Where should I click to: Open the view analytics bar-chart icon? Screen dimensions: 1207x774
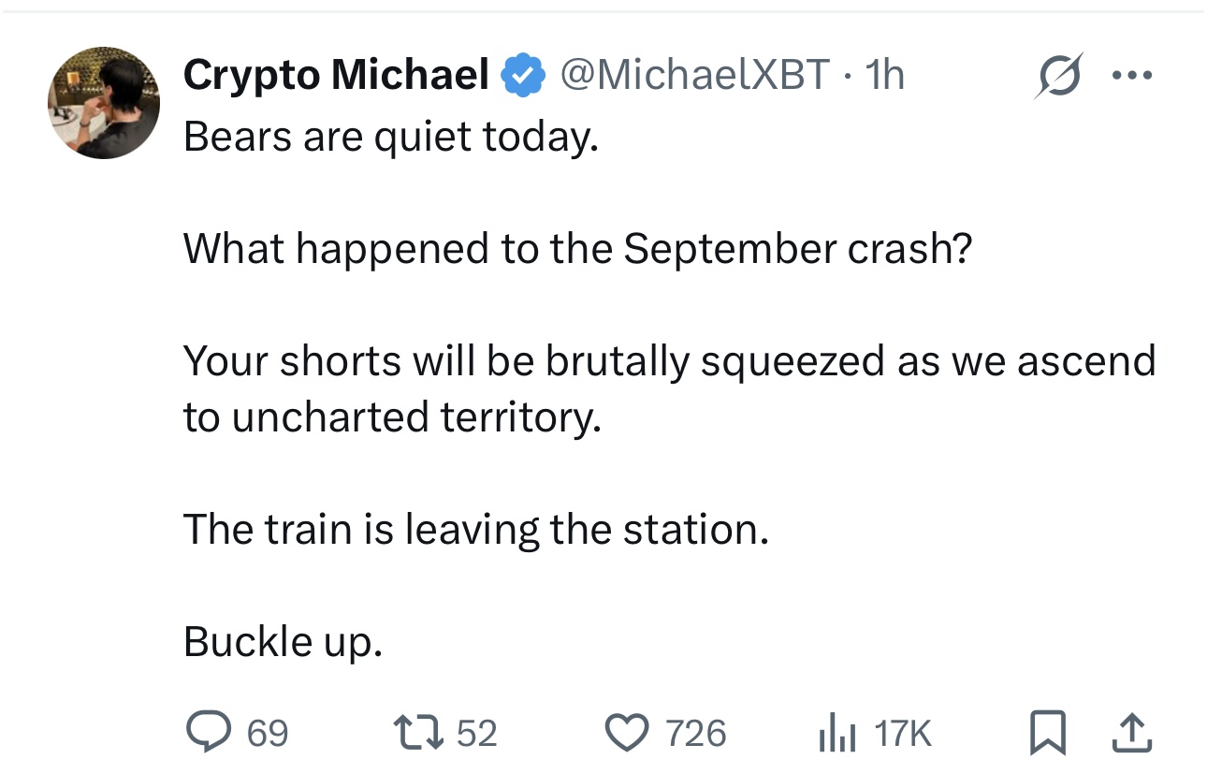coord(837,733)
